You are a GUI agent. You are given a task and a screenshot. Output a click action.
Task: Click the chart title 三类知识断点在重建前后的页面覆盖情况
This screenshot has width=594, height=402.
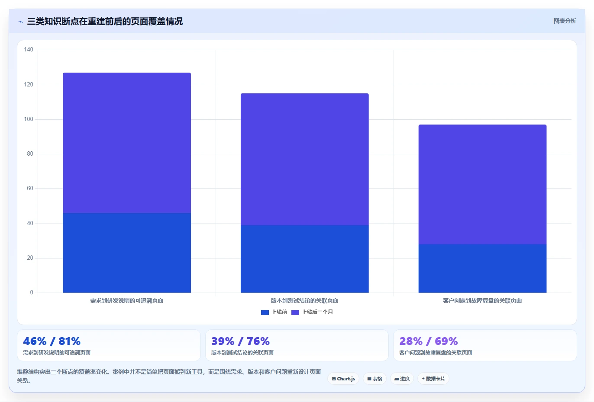tap(105, 21)
